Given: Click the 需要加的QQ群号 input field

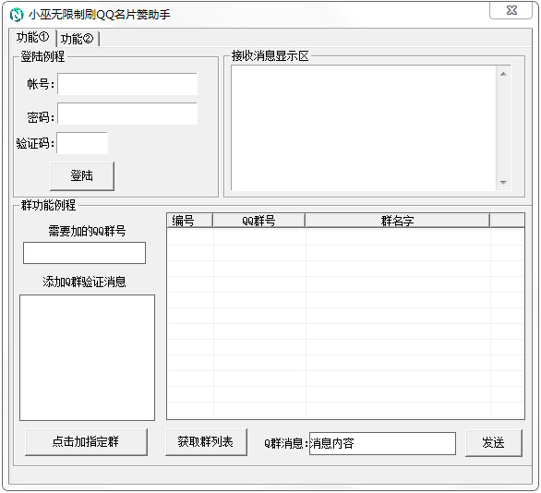Looking at the screenshot, I should [x=85, y=253].
